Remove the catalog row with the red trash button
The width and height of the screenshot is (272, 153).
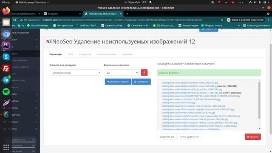click(x=144, y=73)
